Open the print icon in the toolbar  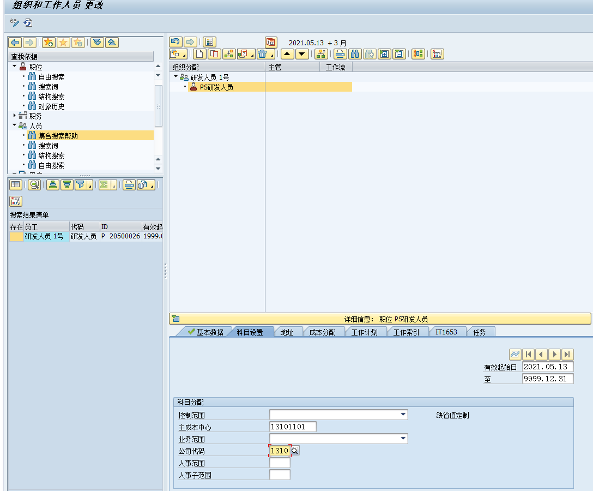pyautogui.click(x=340, y=53)
